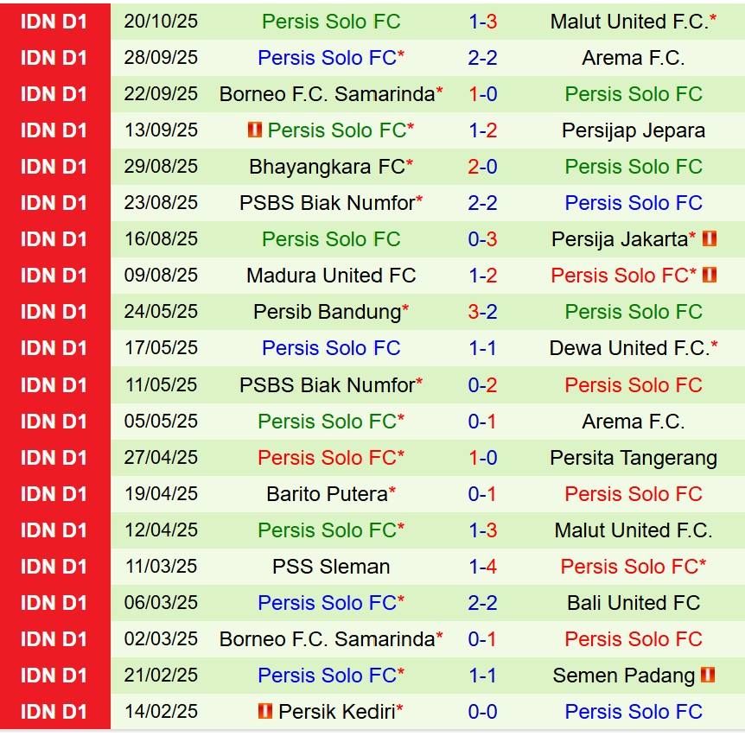Image resolution: width=745 pixels, height=736 pixels.
Task: Click Dewa United F.C. team name
Action: [x=628, y=348]
